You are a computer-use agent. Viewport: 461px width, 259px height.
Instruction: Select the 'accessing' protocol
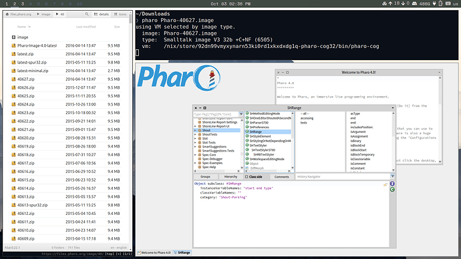[307, 118]
